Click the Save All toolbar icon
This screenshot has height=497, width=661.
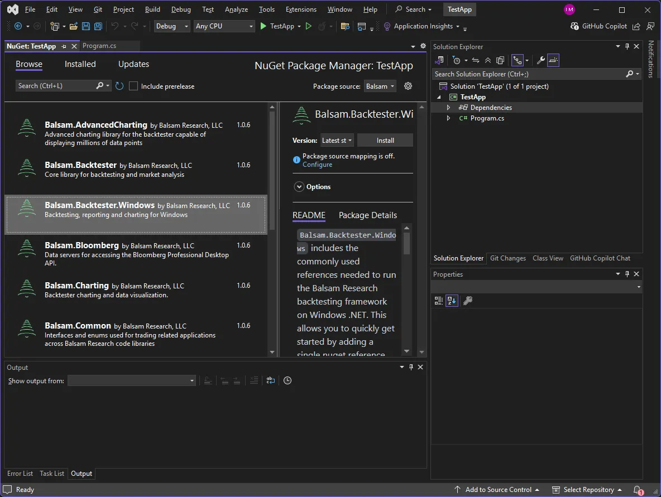(98, 26)
